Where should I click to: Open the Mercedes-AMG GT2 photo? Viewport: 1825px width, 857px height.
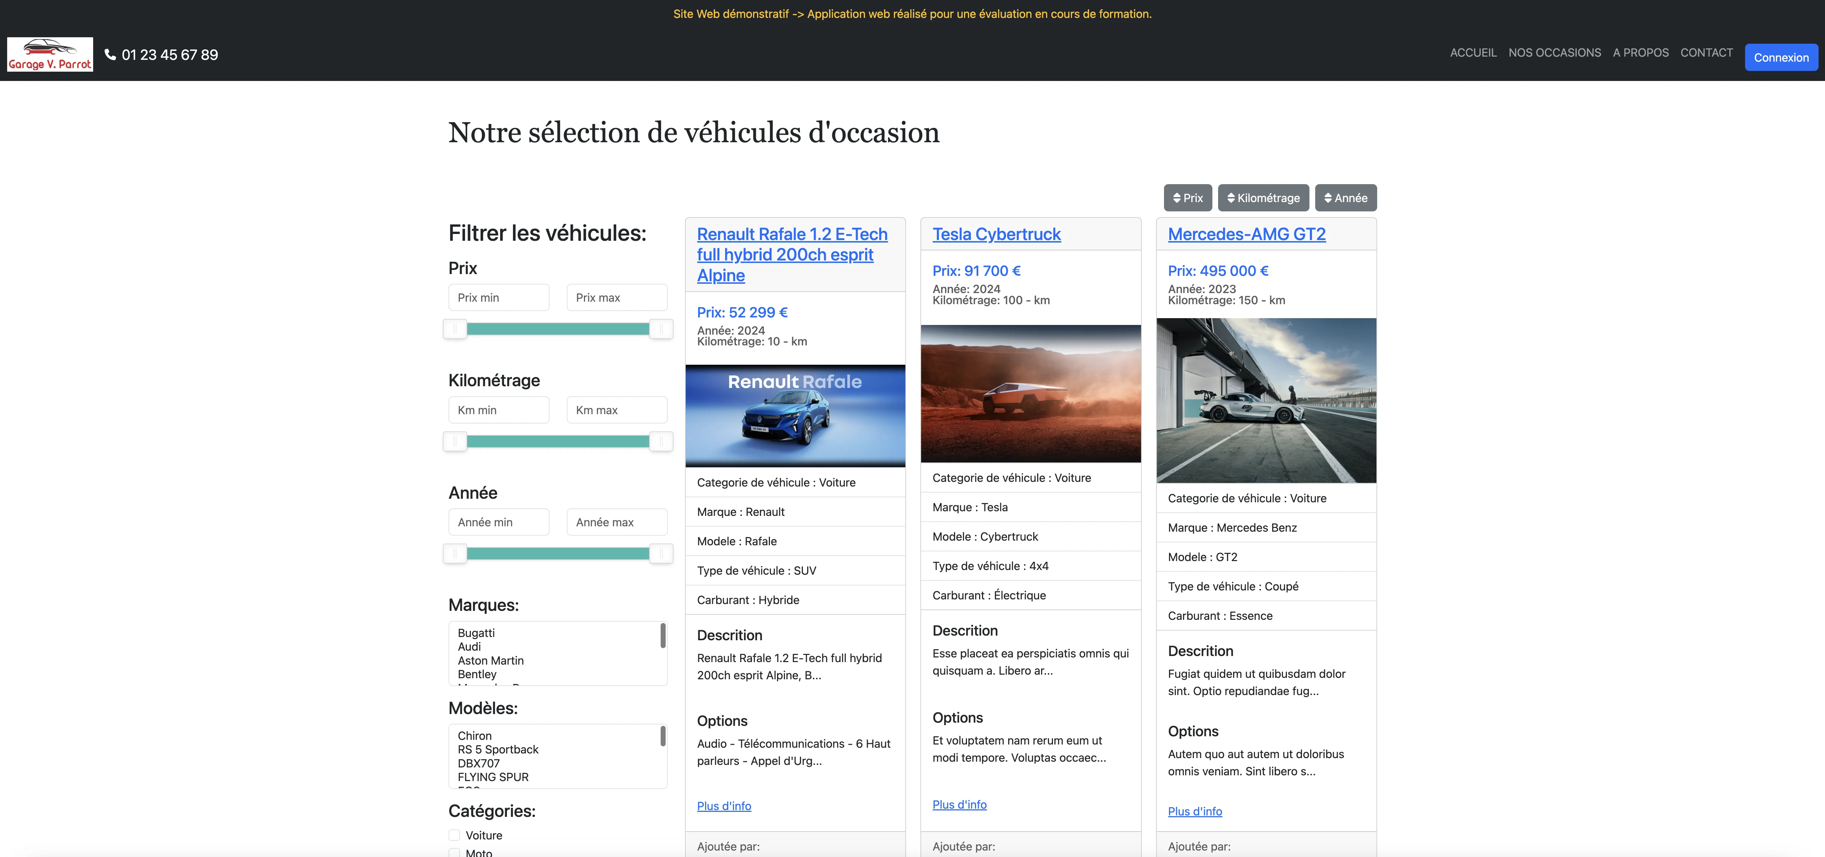1265,400
